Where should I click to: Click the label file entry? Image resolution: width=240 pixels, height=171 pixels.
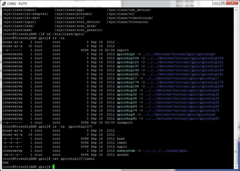click(122, 143)
